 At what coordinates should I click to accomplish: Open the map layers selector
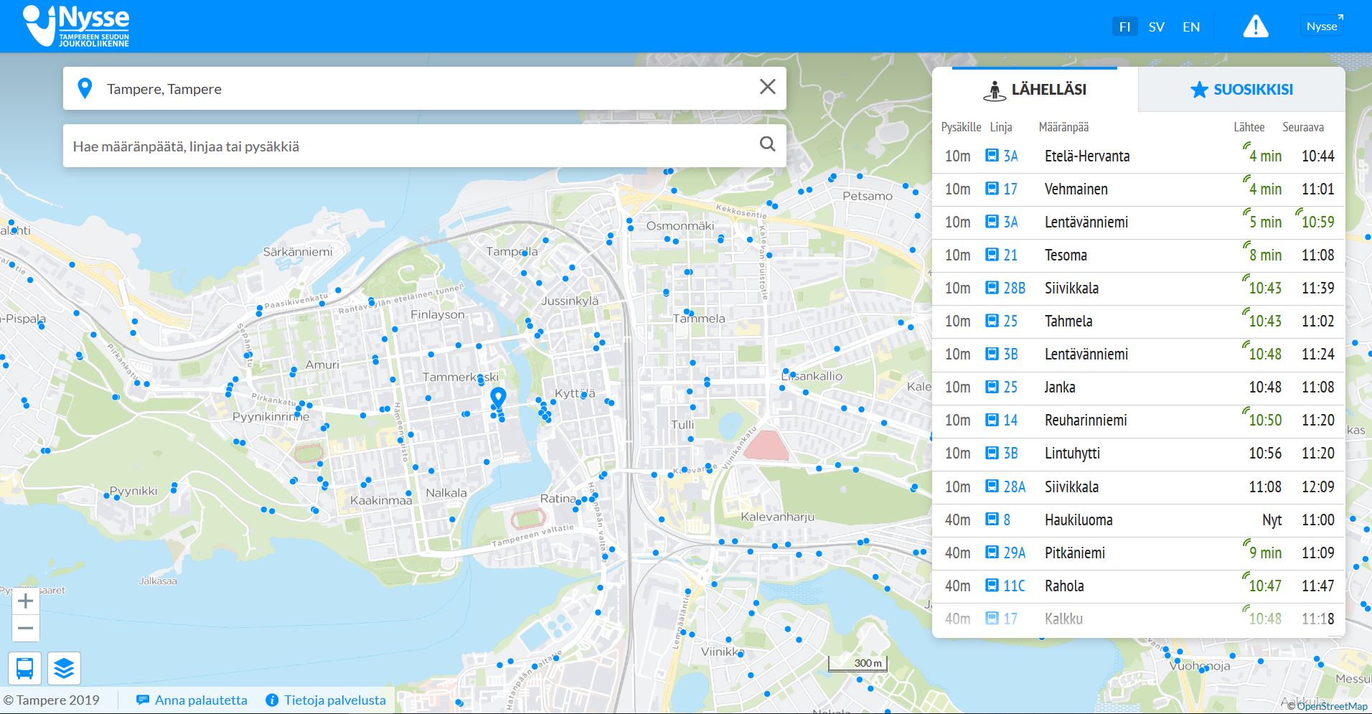coord(64,668)
